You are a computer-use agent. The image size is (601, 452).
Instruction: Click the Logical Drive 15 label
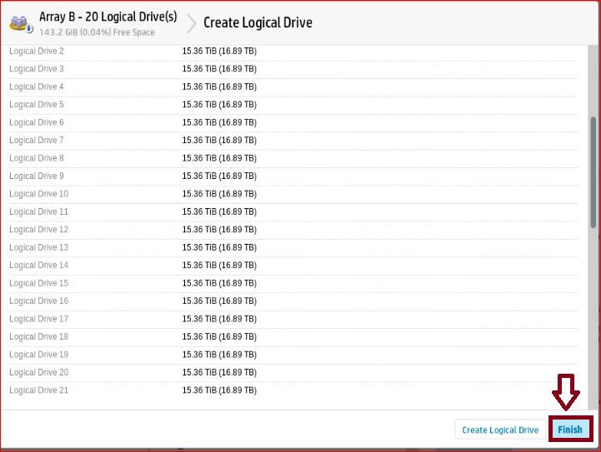(39, 284)
